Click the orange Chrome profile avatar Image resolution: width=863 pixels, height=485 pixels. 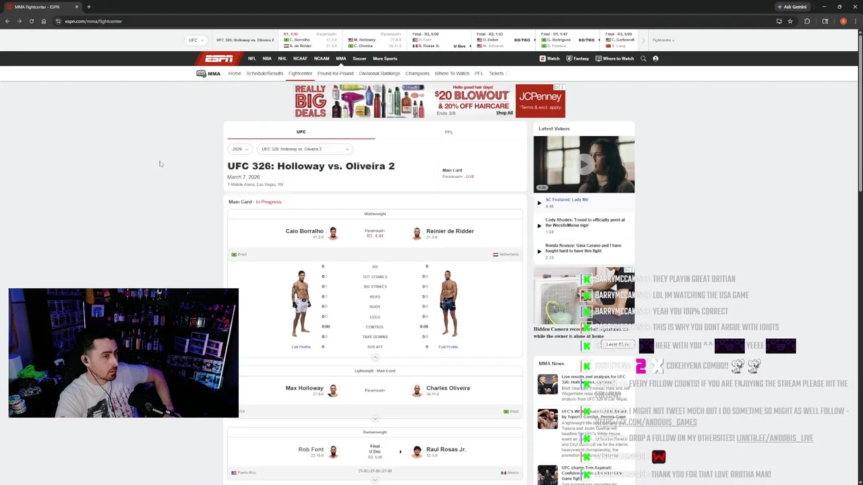pyautogui.click(x=843, y=21)
